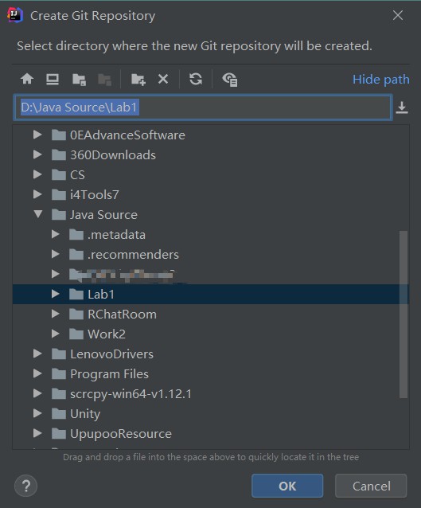Viewport: 421px width, 508px height.
Task: Open recent path history download-arrow icon
Action: [402, 107]
